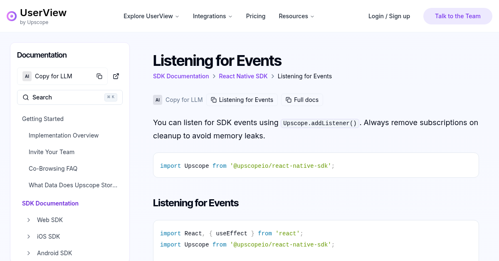Click the 'react' import string in the code
The height and width of the screenshot is (261, 499).
click(x=288, y=234)
